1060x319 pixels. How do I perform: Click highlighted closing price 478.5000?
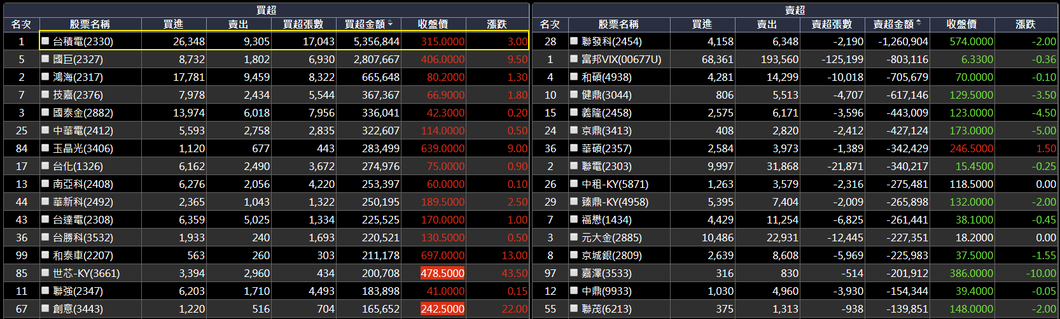click(x=442, y=273)
